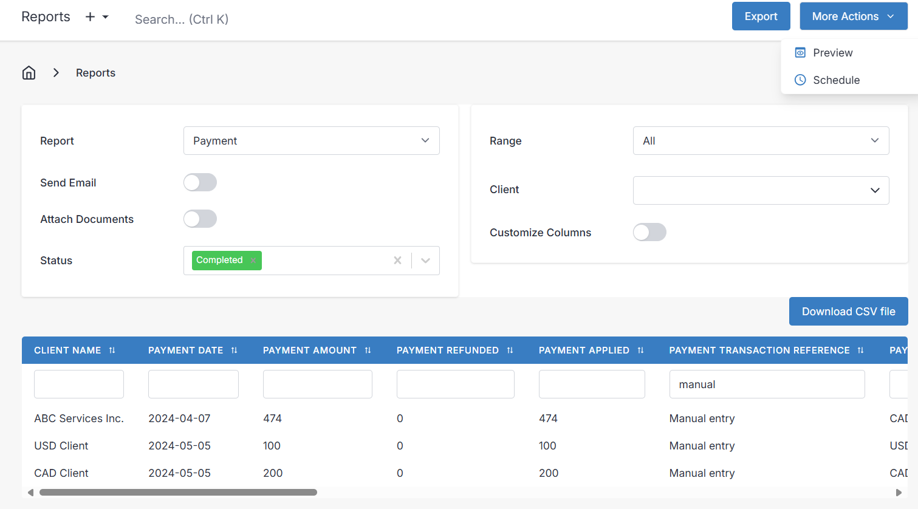Image resolution: width=918 pixels, height=509 pixels.
Task: Click the Payment Refunded filter input
Action: [455, 384]
